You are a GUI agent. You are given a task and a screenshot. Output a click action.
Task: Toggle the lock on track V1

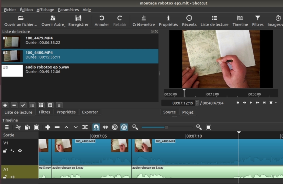click(x=5, y=151)
